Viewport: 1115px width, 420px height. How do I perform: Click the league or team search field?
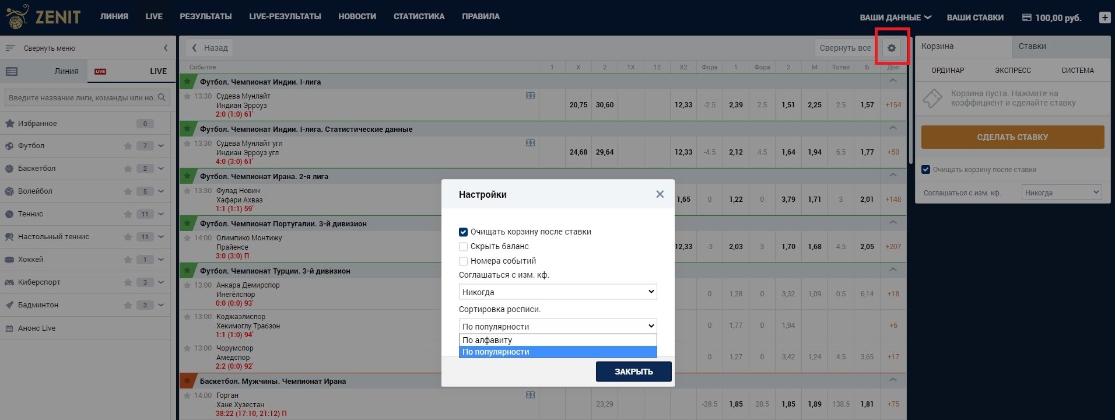click(82, 97)
